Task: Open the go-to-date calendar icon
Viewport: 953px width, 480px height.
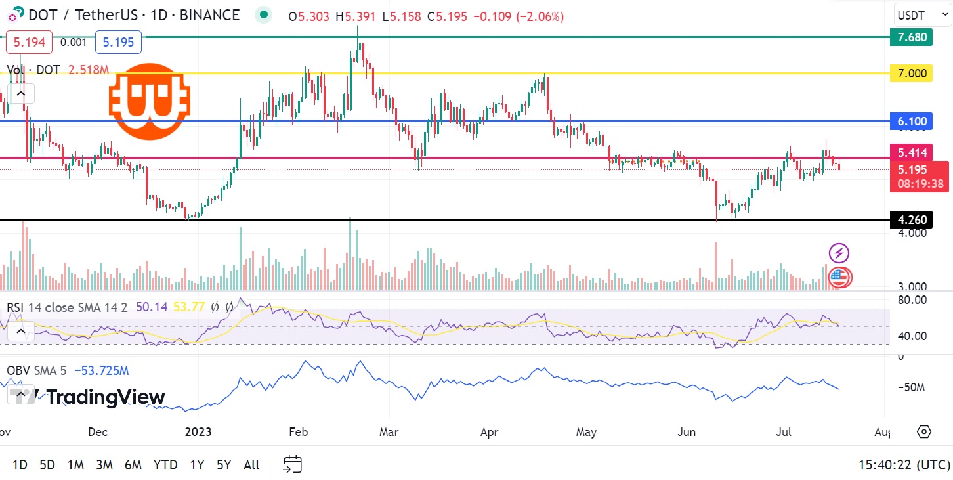Action: [293, 465]
